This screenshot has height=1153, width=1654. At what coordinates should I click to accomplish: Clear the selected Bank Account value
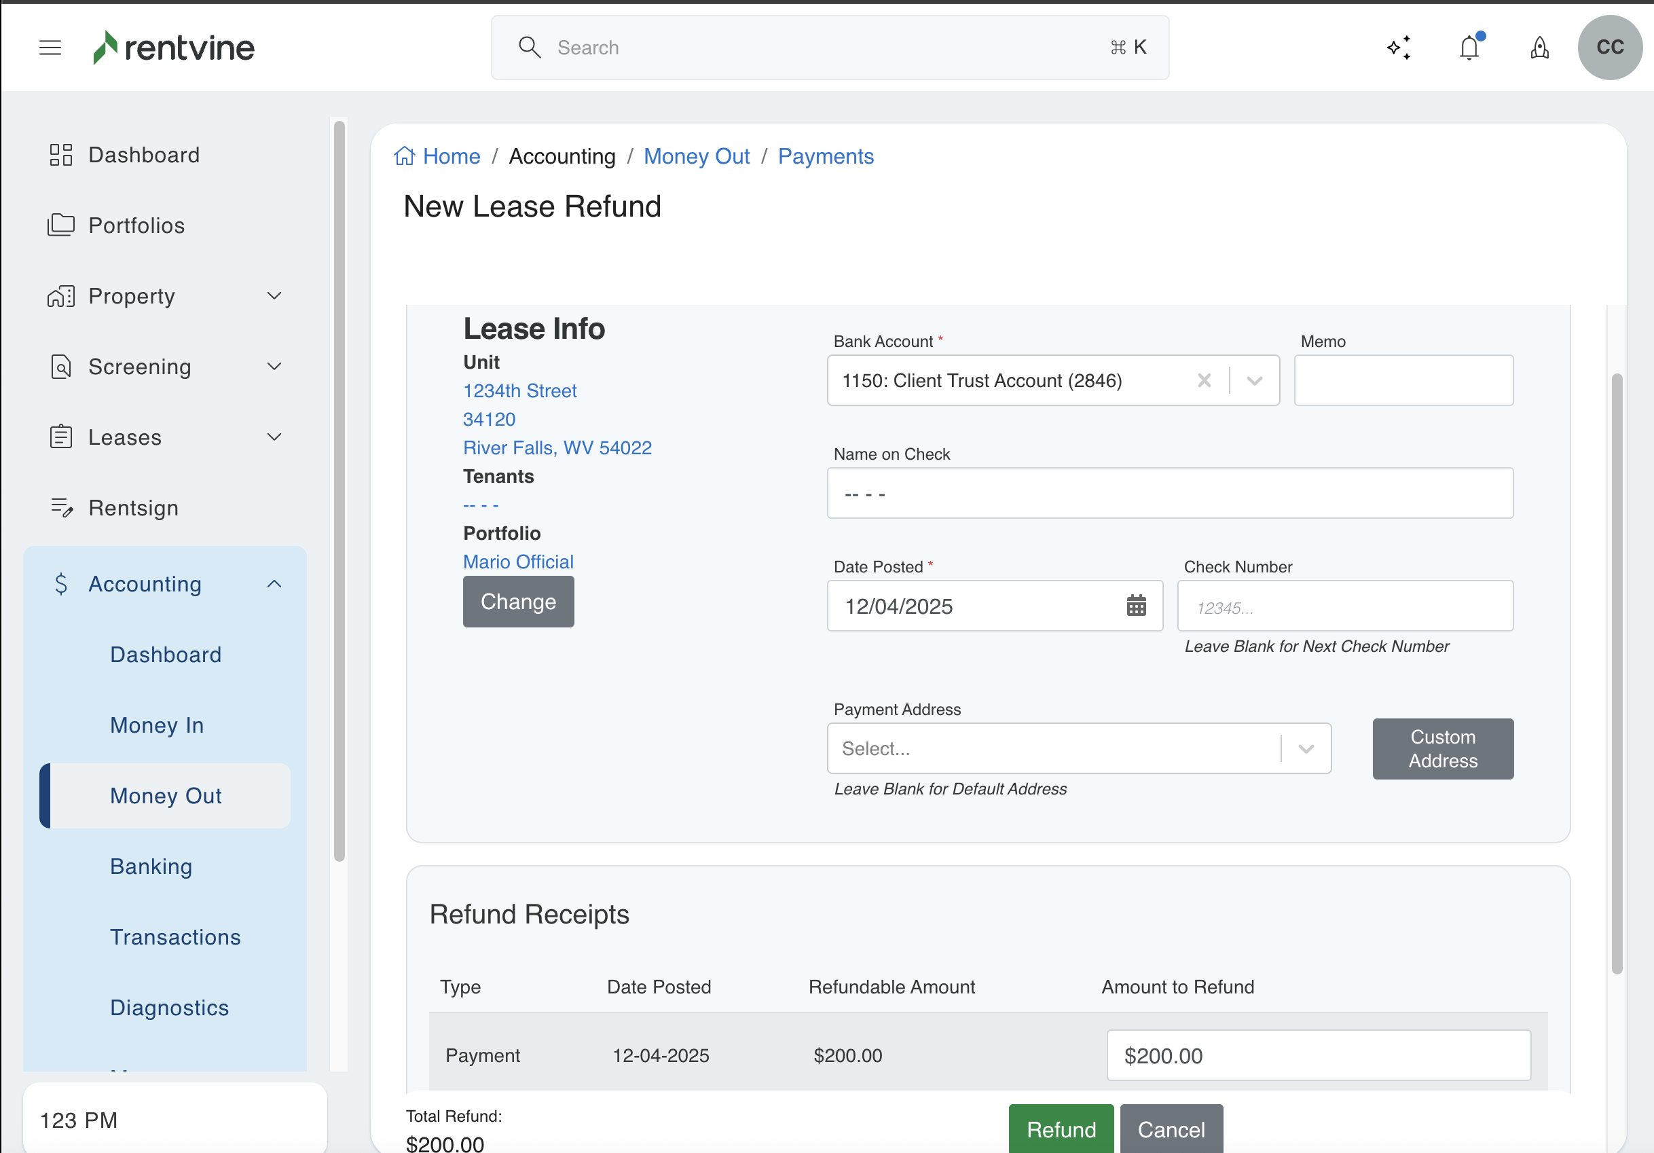(1204, 380)
